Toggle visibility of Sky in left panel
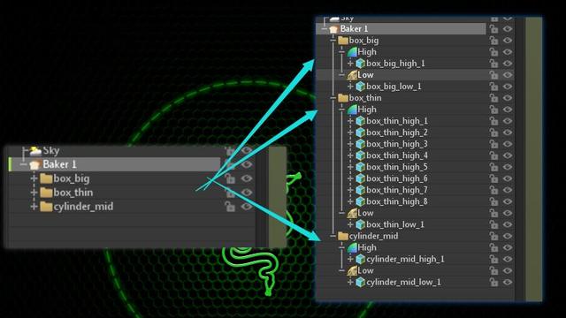566x318 pixels. 247,150
